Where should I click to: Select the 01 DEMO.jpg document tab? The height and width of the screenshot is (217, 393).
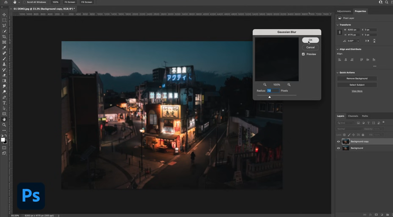point(43,9)
